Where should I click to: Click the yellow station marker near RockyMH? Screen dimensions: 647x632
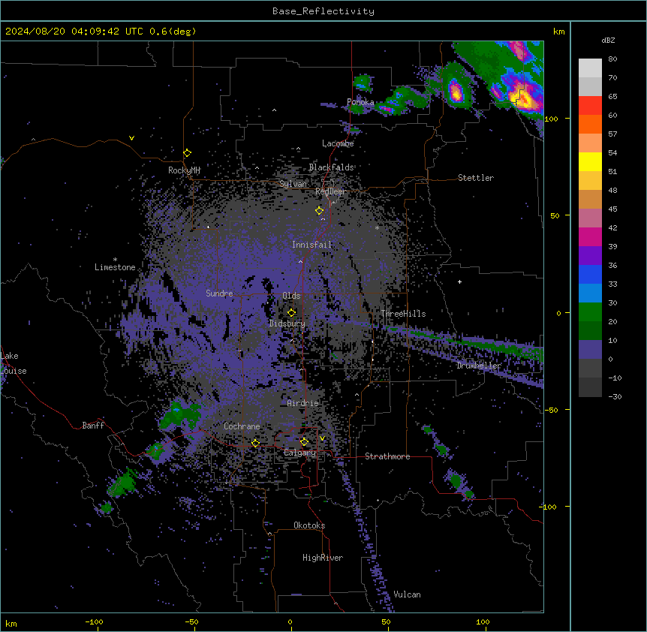click(x=188, y=153)
